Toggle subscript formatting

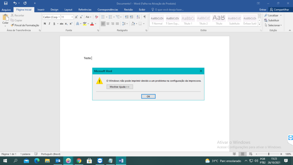pos(66,23)
